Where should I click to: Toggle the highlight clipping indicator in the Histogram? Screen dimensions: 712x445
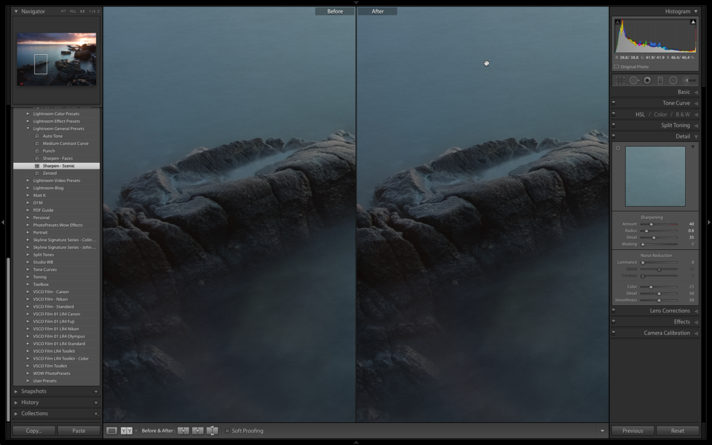coord(692,22)
